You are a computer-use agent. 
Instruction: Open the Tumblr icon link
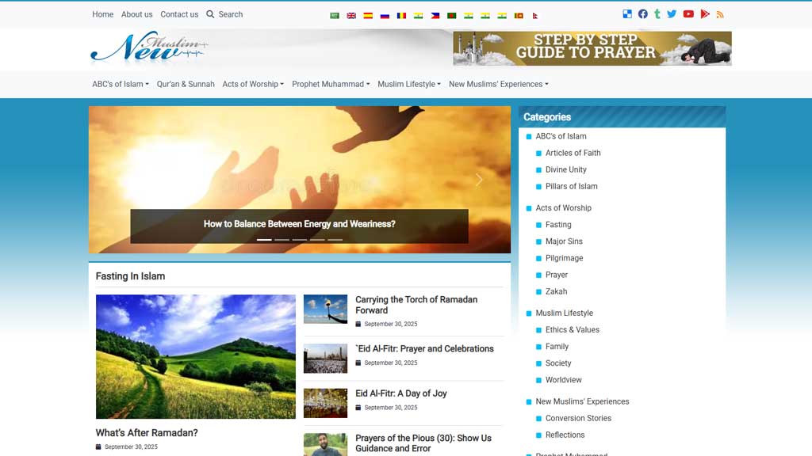[657, 14]
